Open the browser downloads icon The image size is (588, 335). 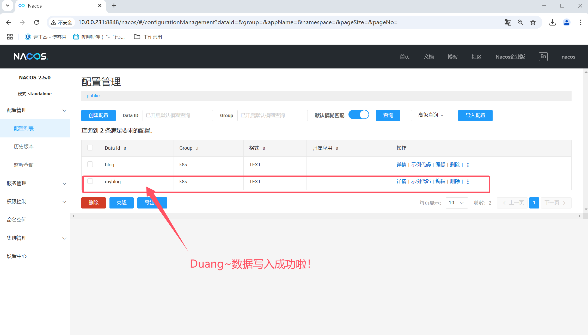(552, 22)
